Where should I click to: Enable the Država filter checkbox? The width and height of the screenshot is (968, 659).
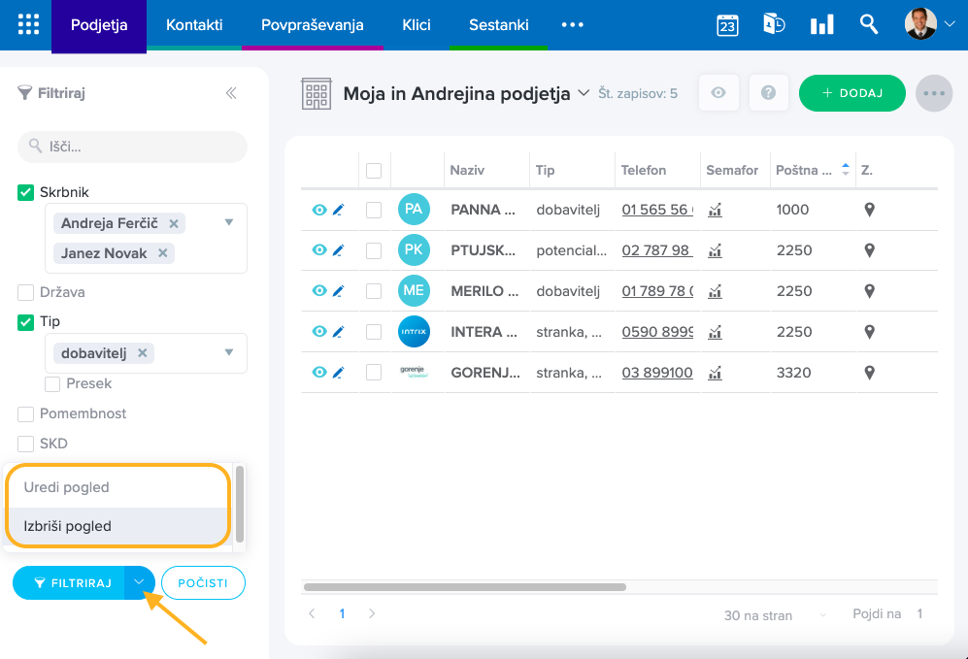point(26,292)
